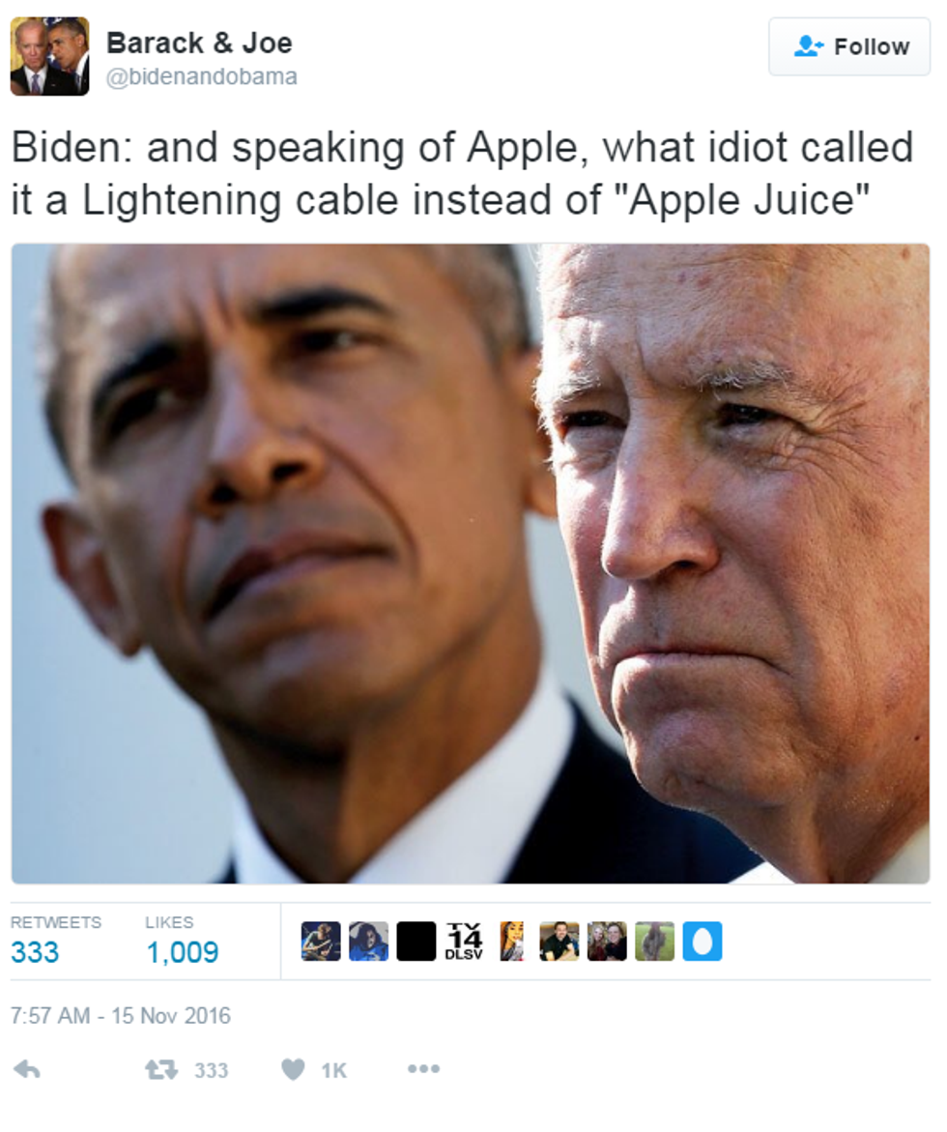Click the reply arrow icon
Image resolution: width=947 pixels, height=1132 pixels.
(x=27, y=1069)
